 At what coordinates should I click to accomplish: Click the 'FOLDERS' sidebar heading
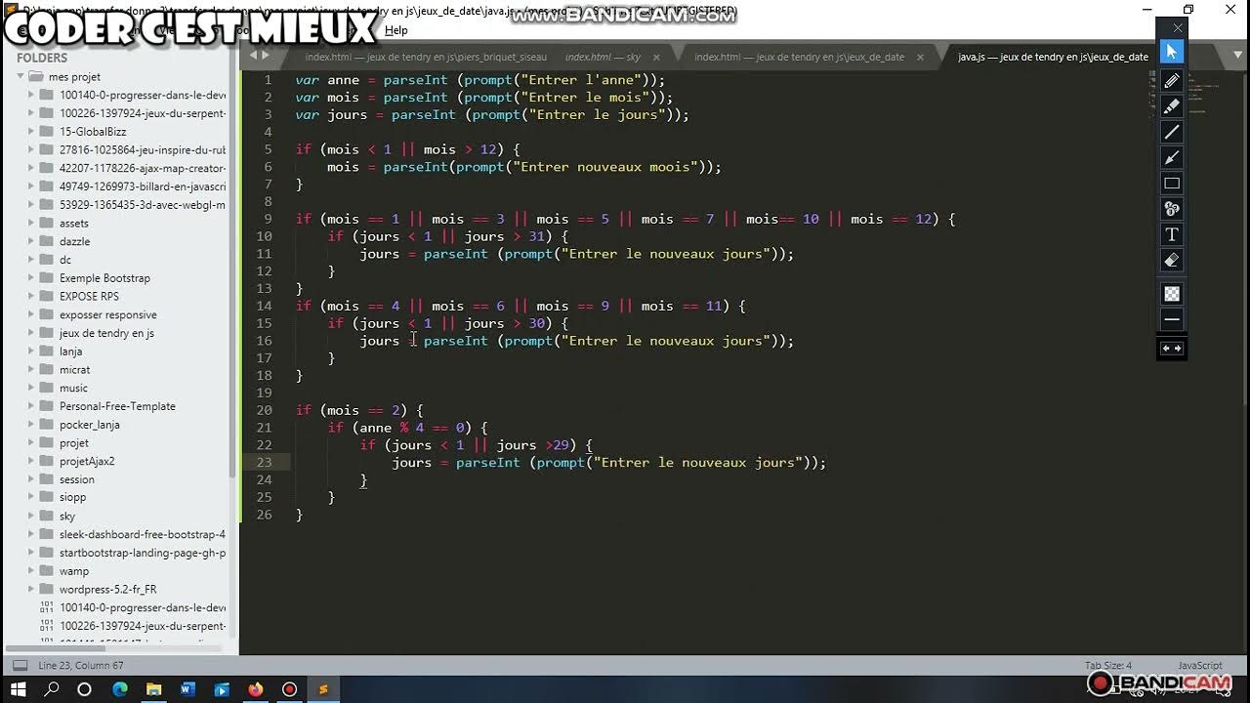click(41, 58)
